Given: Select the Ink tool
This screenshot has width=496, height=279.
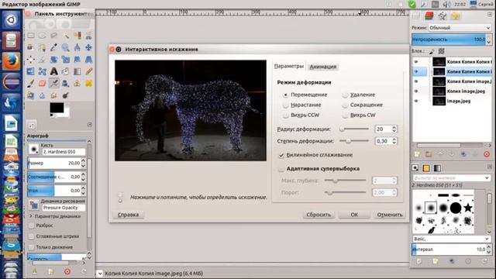Looking at the screenshot, I should [65, 84].
